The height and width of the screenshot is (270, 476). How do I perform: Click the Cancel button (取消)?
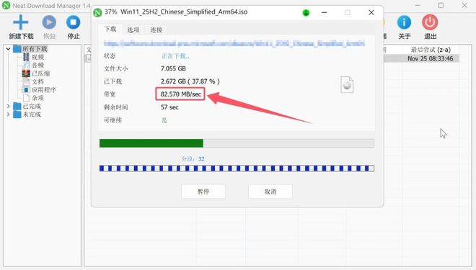[270, 192]
